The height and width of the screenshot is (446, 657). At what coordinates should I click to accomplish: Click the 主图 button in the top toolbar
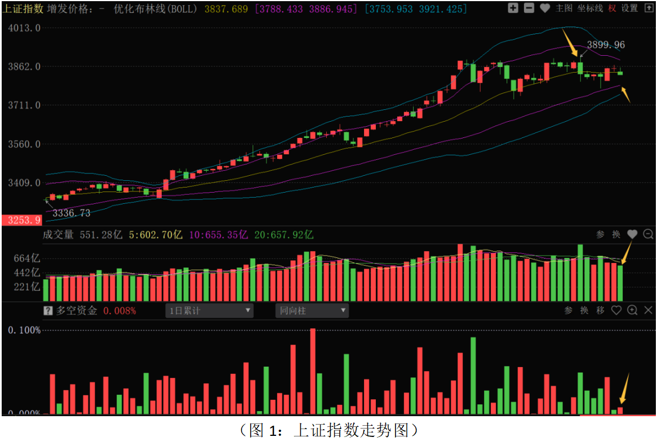[564, 8]
